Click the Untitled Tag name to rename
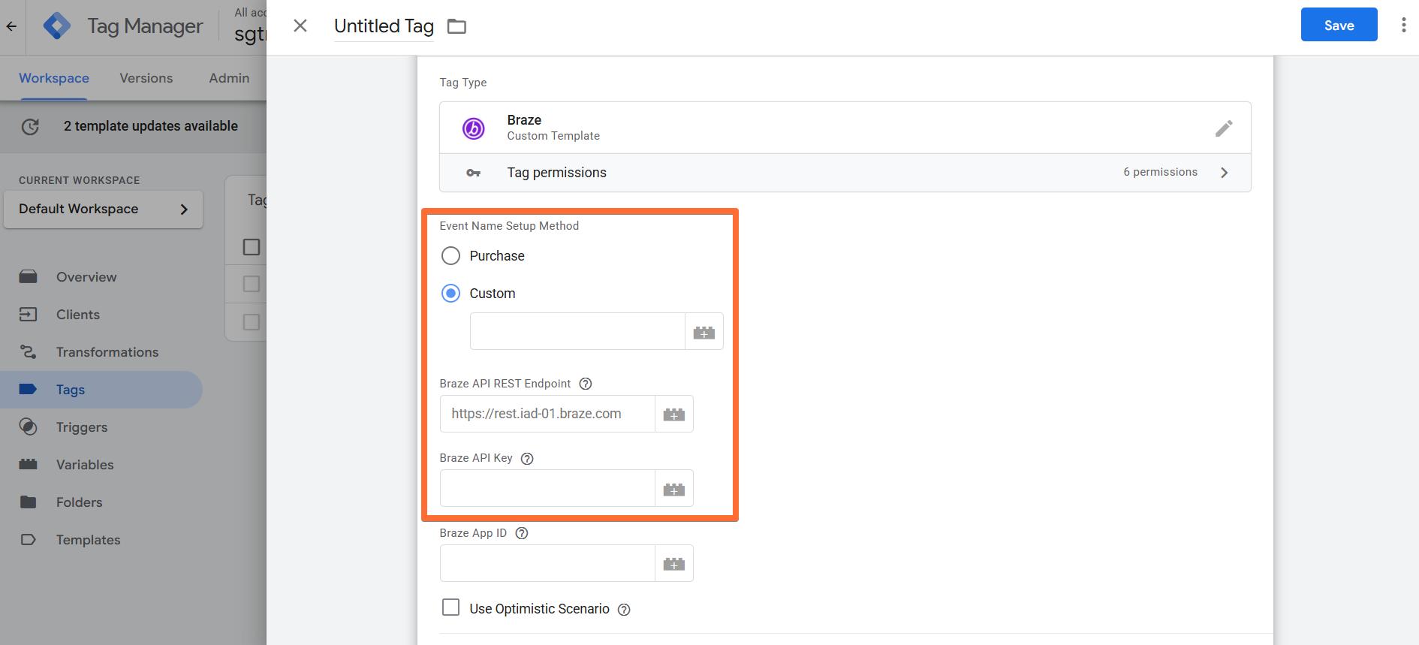Viewport: 1419px width, 645px height. click(384, 26)
